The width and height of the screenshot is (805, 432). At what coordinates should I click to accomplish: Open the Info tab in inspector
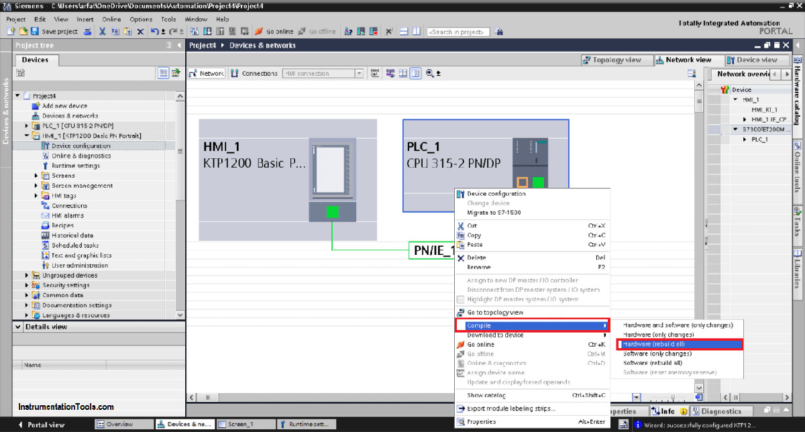click(669, 411)
